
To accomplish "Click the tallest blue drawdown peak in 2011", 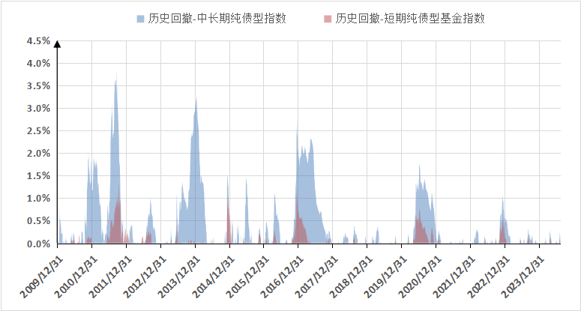I will coord(116,74).
